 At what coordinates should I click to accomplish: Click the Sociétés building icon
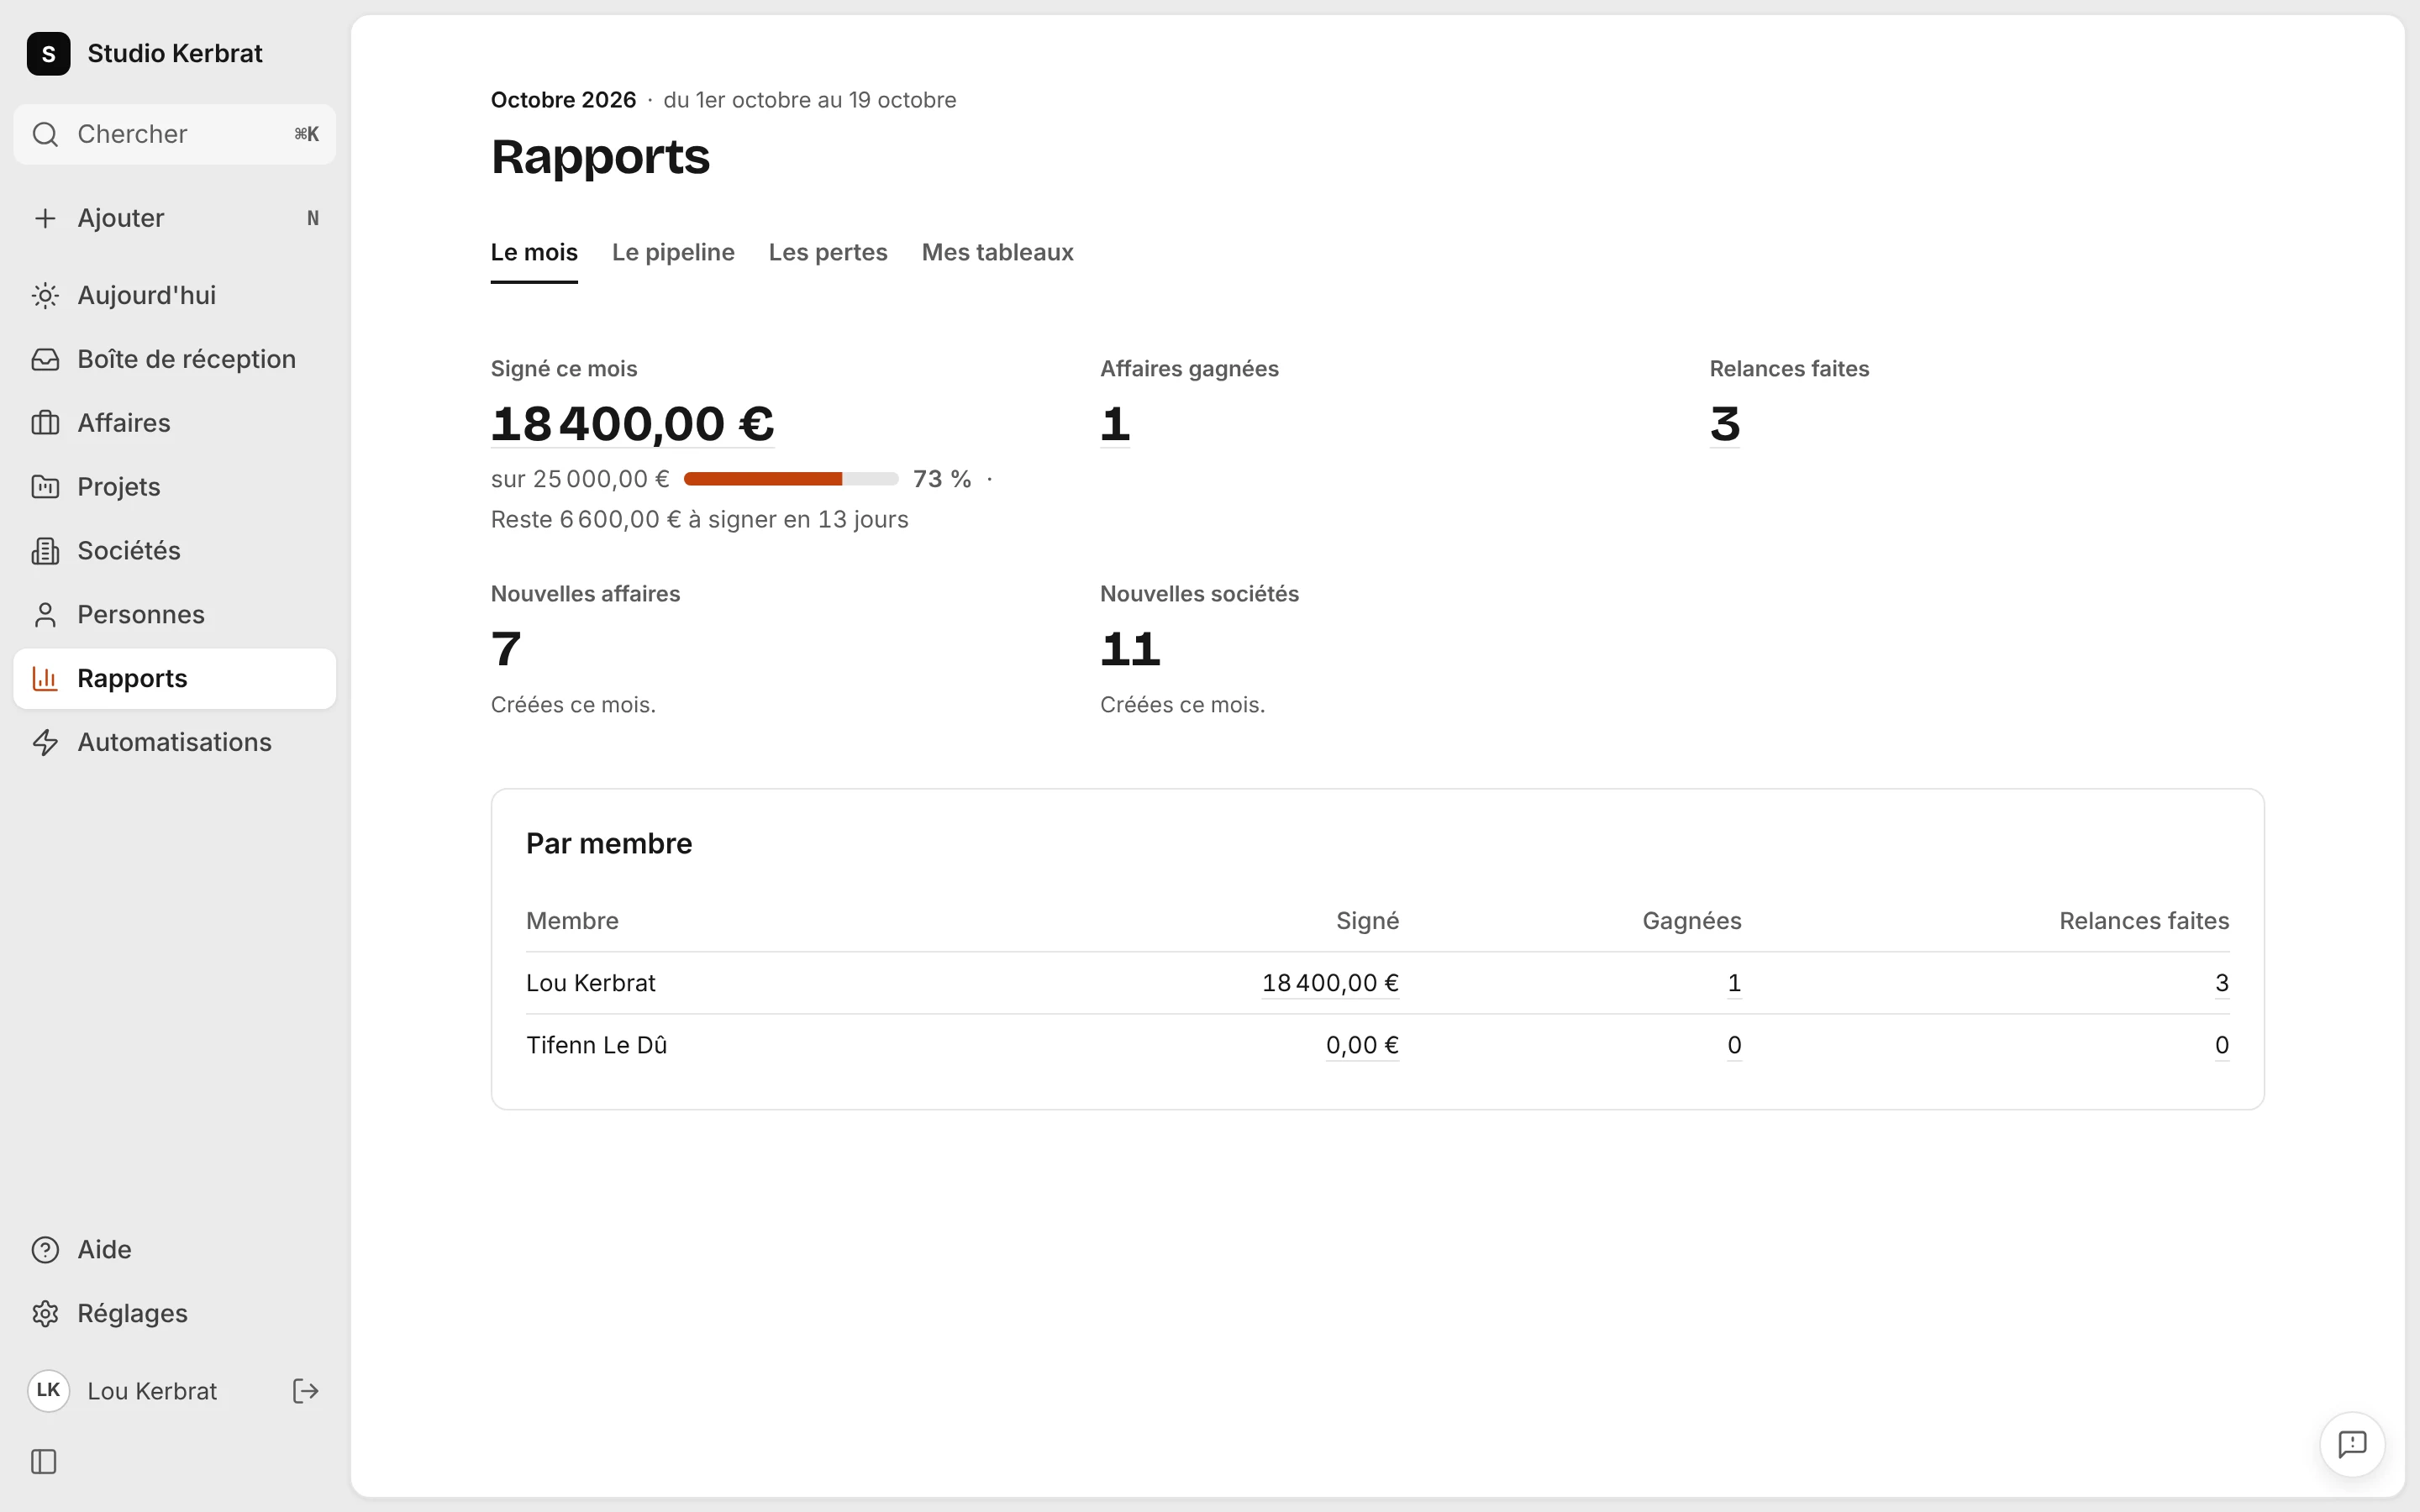pos(45,551)
